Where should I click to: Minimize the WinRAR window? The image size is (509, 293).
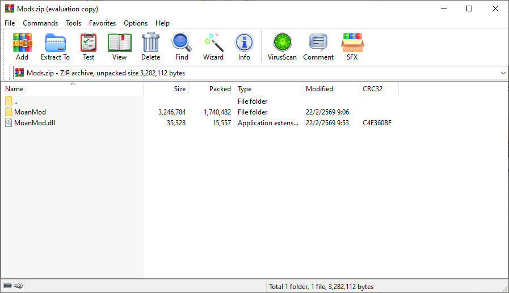[x=444, y=9]
